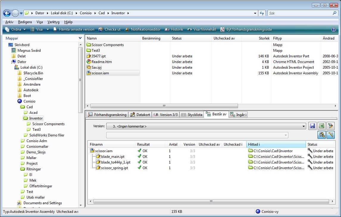Image resolution: width=341 pixels, height=217 pixels.
Task: Click the Består av list horizontal scrollbar
Action: click(211, 201)
